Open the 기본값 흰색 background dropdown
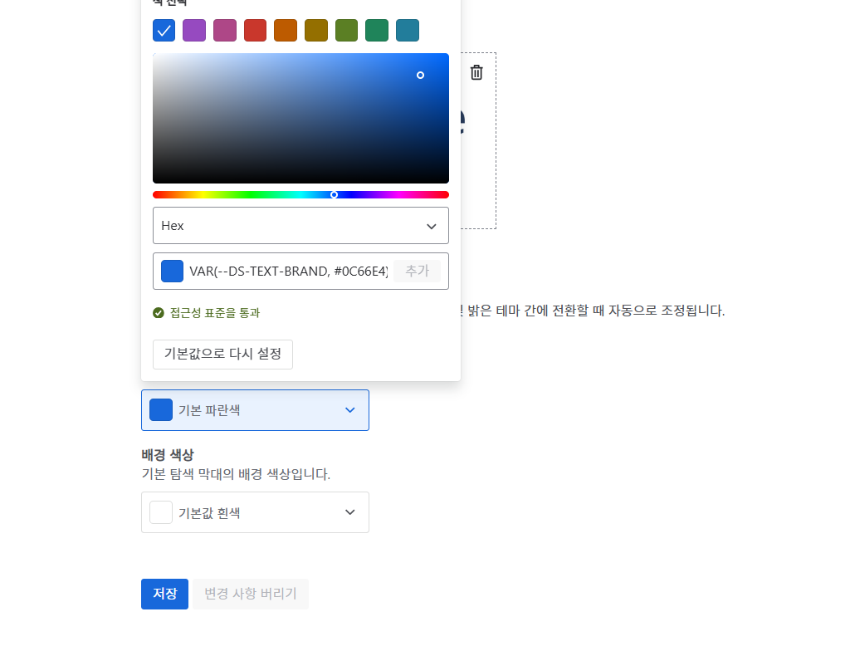This screenshot has height=646, width=855. coord(255,512)
